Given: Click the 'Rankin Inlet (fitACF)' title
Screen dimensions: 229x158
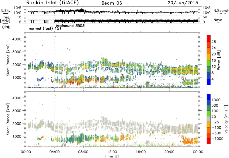Looking at the screenshot, I should [52, 3].
